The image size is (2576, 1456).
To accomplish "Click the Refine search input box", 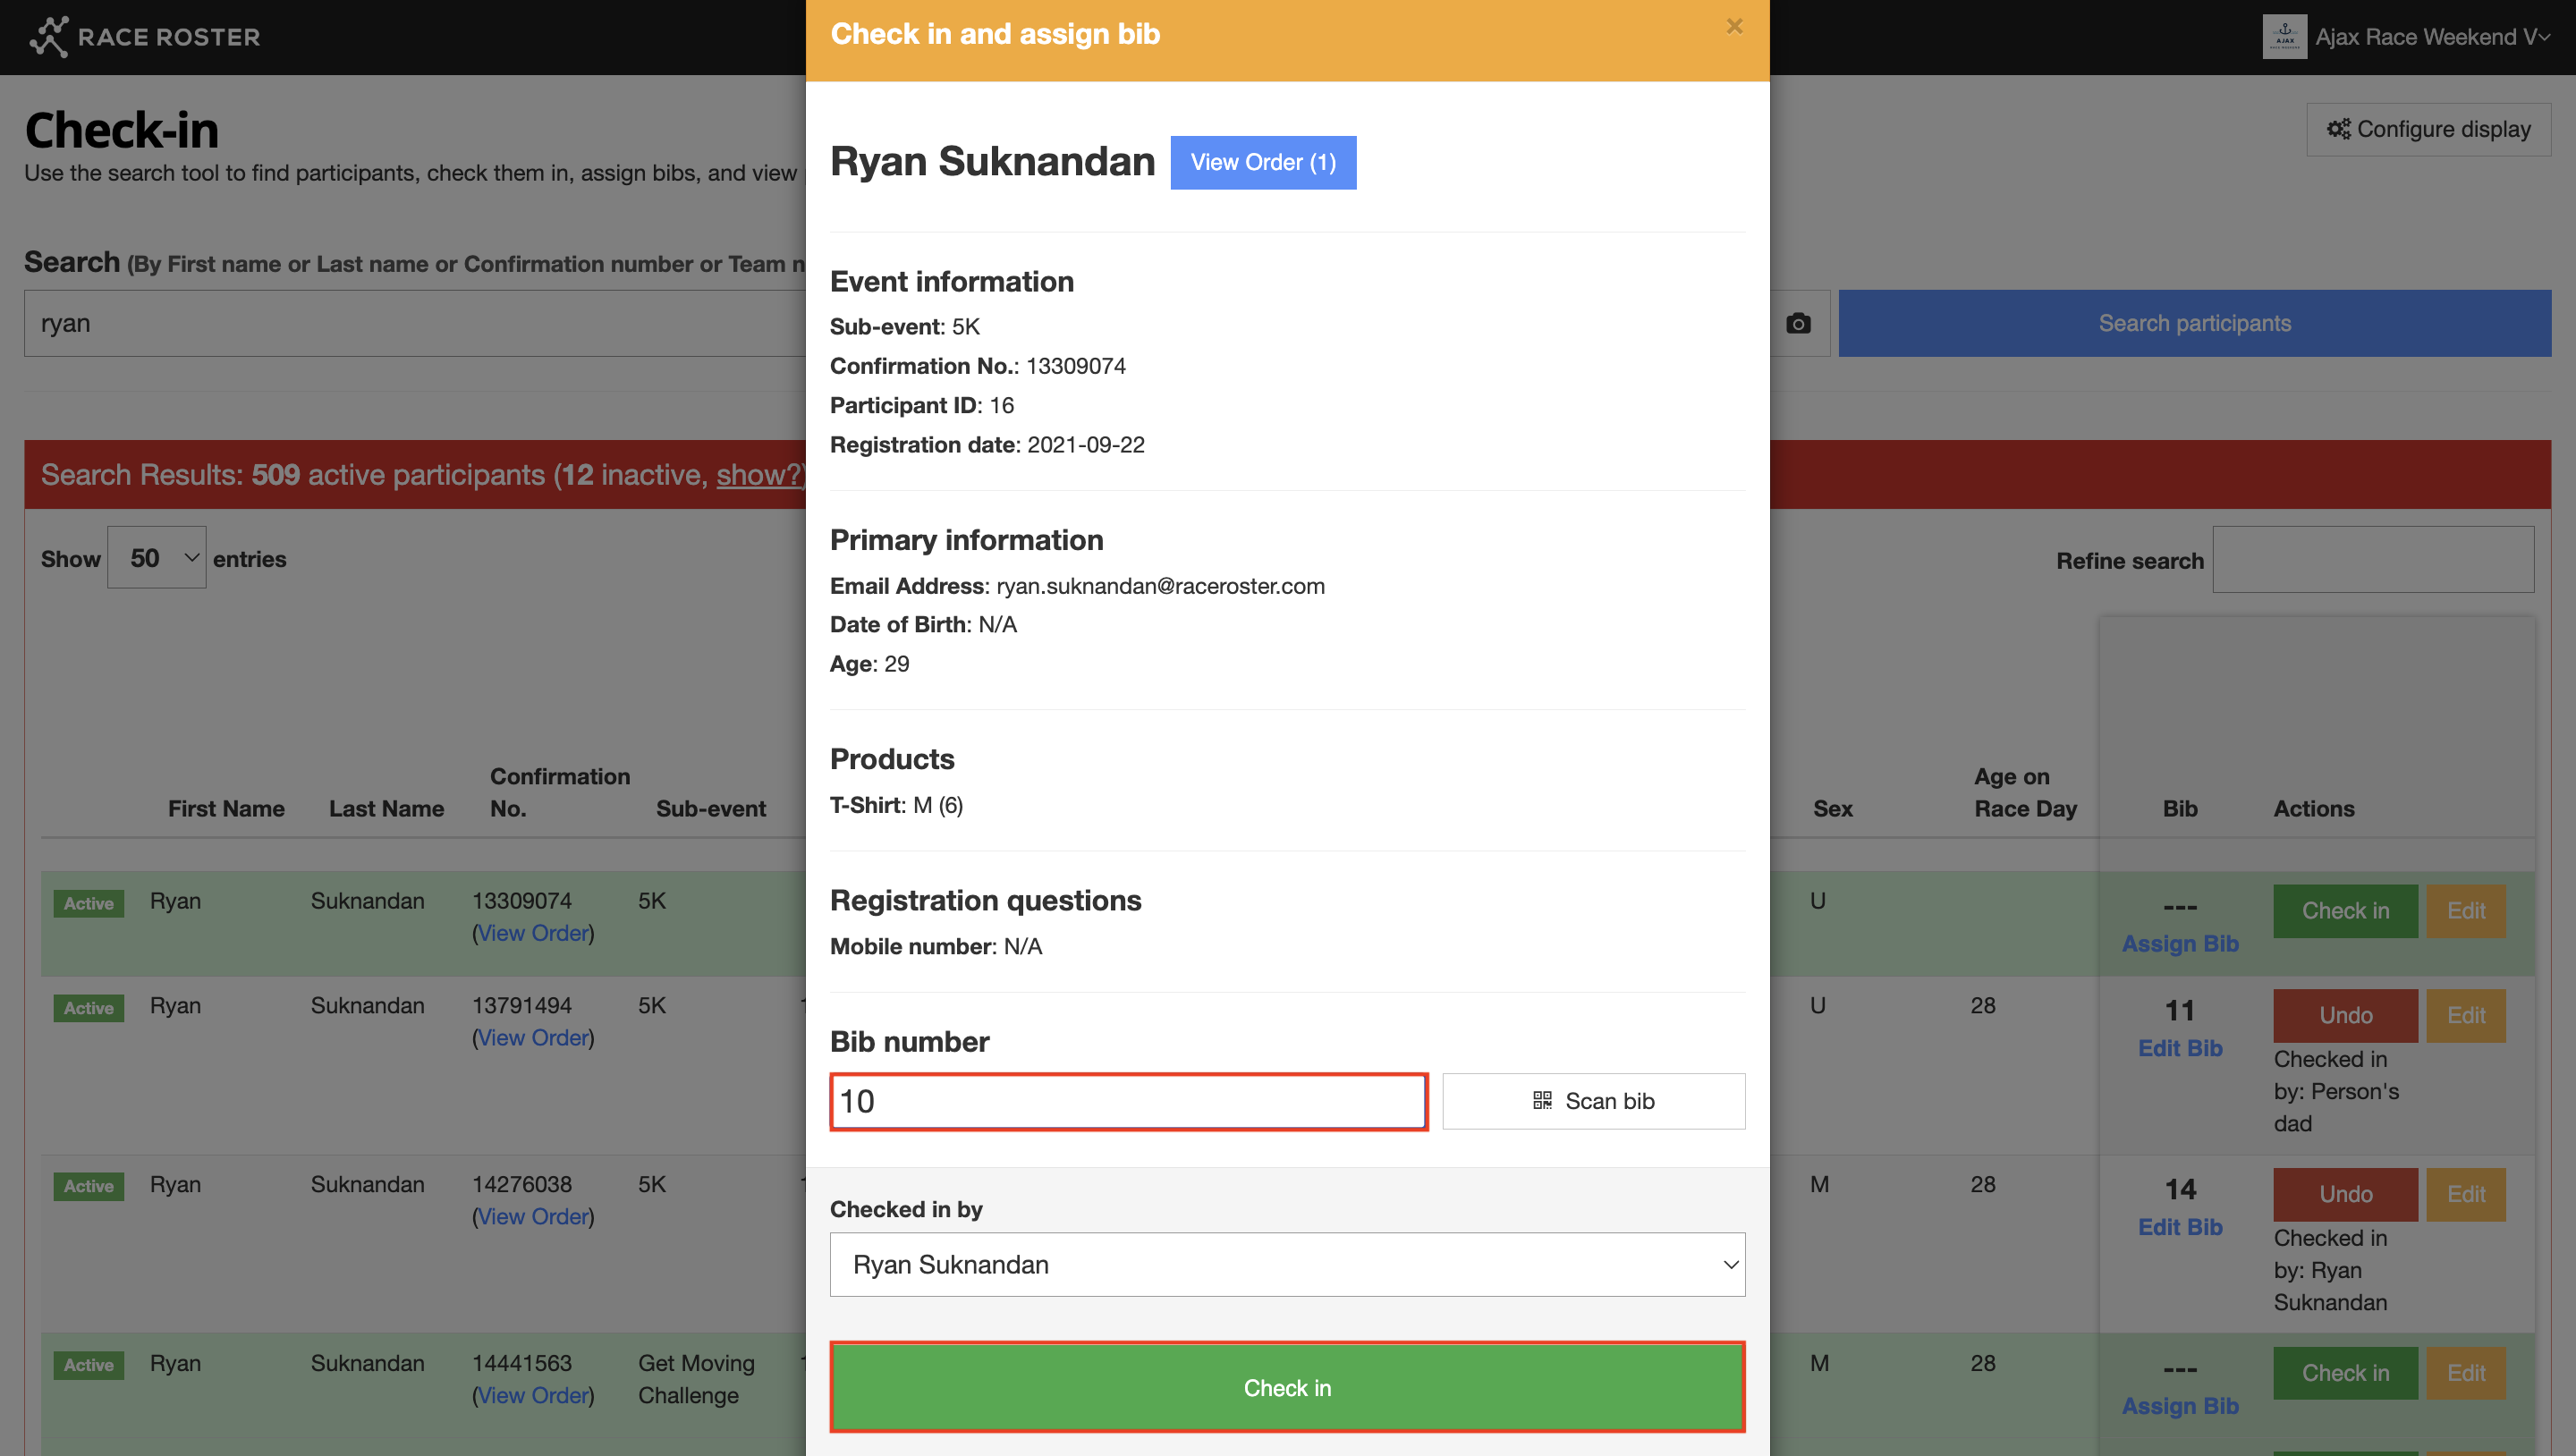I will [2372, 560].
